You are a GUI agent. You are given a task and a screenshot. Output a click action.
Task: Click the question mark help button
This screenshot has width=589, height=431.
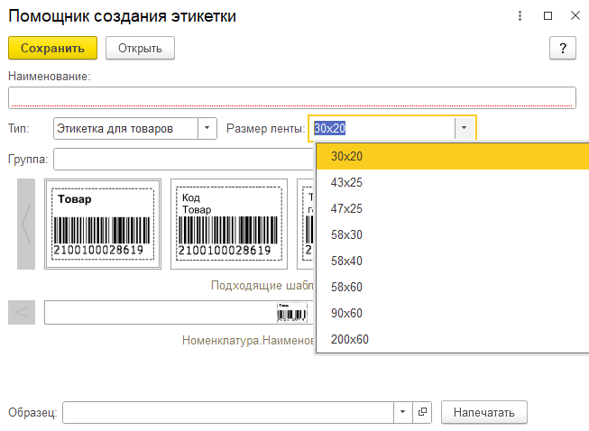(x=562, y=48)
